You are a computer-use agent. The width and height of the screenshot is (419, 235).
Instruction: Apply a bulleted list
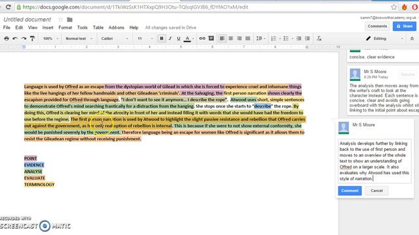(x=286, y=39)
